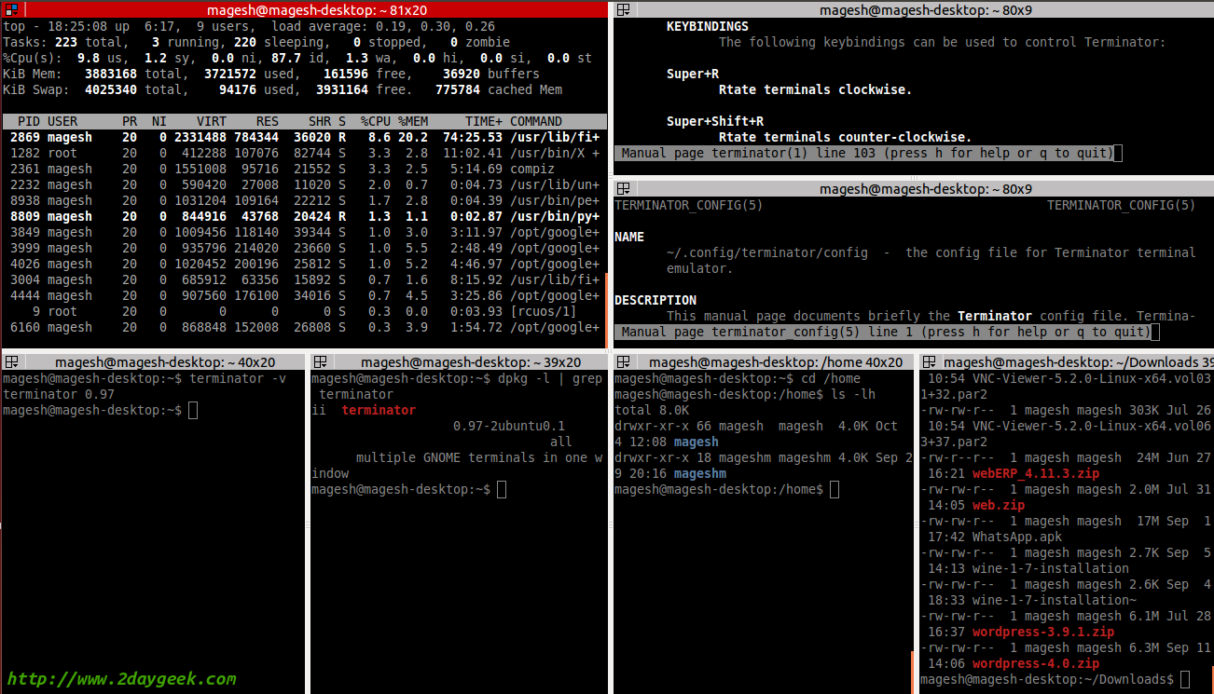
Task: Click the prompt in the ~/Downloads terminal
Action: pyautogui.click(x=1184, y=680)
